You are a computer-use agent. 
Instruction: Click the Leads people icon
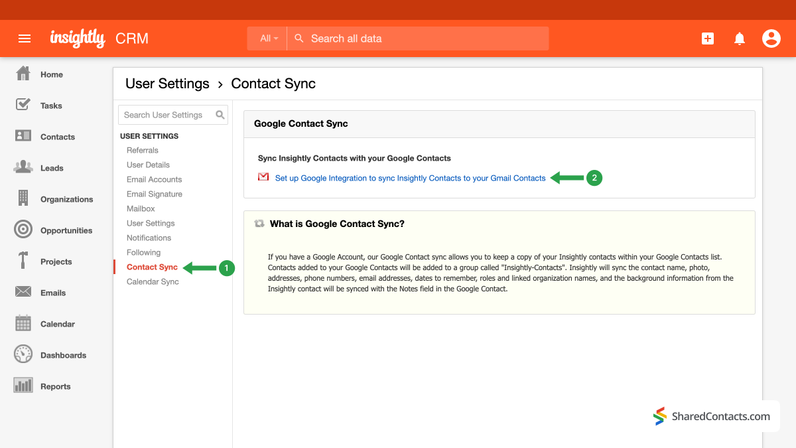pos(23,167)
